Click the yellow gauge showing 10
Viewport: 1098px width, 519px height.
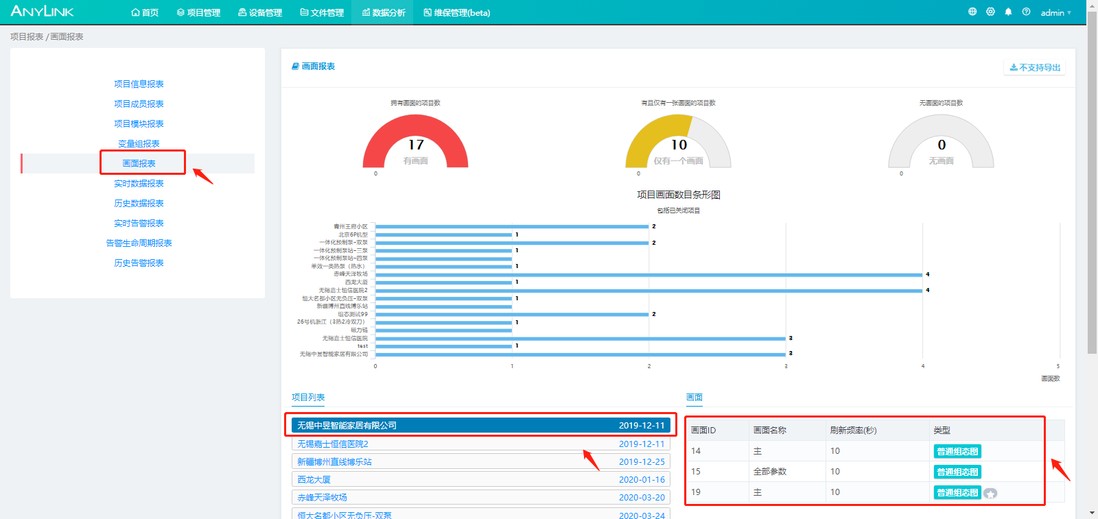click(x=678, y=141)
